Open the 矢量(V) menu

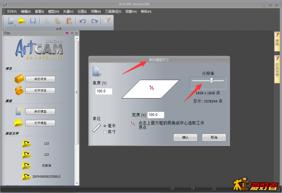(x=68, y=12)
